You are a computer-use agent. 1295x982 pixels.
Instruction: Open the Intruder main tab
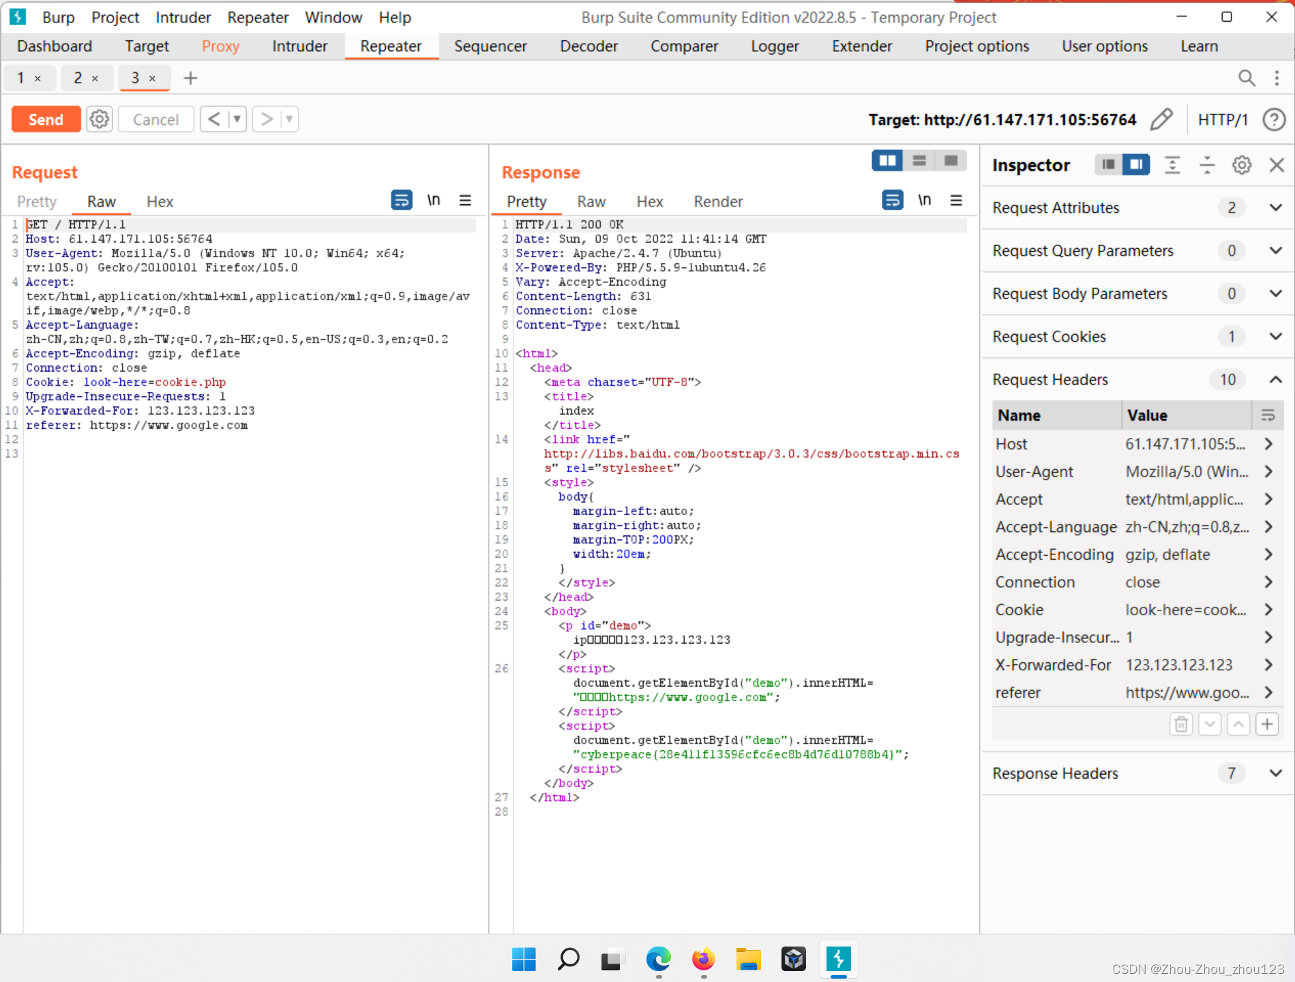pos(299,46)
